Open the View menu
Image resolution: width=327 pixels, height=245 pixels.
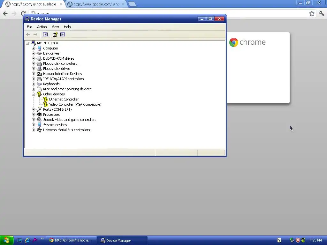click(x=55, y=27)
